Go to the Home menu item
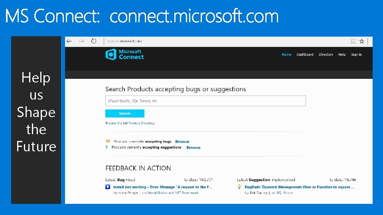This screenshot has height=215, width=383. pos(286,55)
